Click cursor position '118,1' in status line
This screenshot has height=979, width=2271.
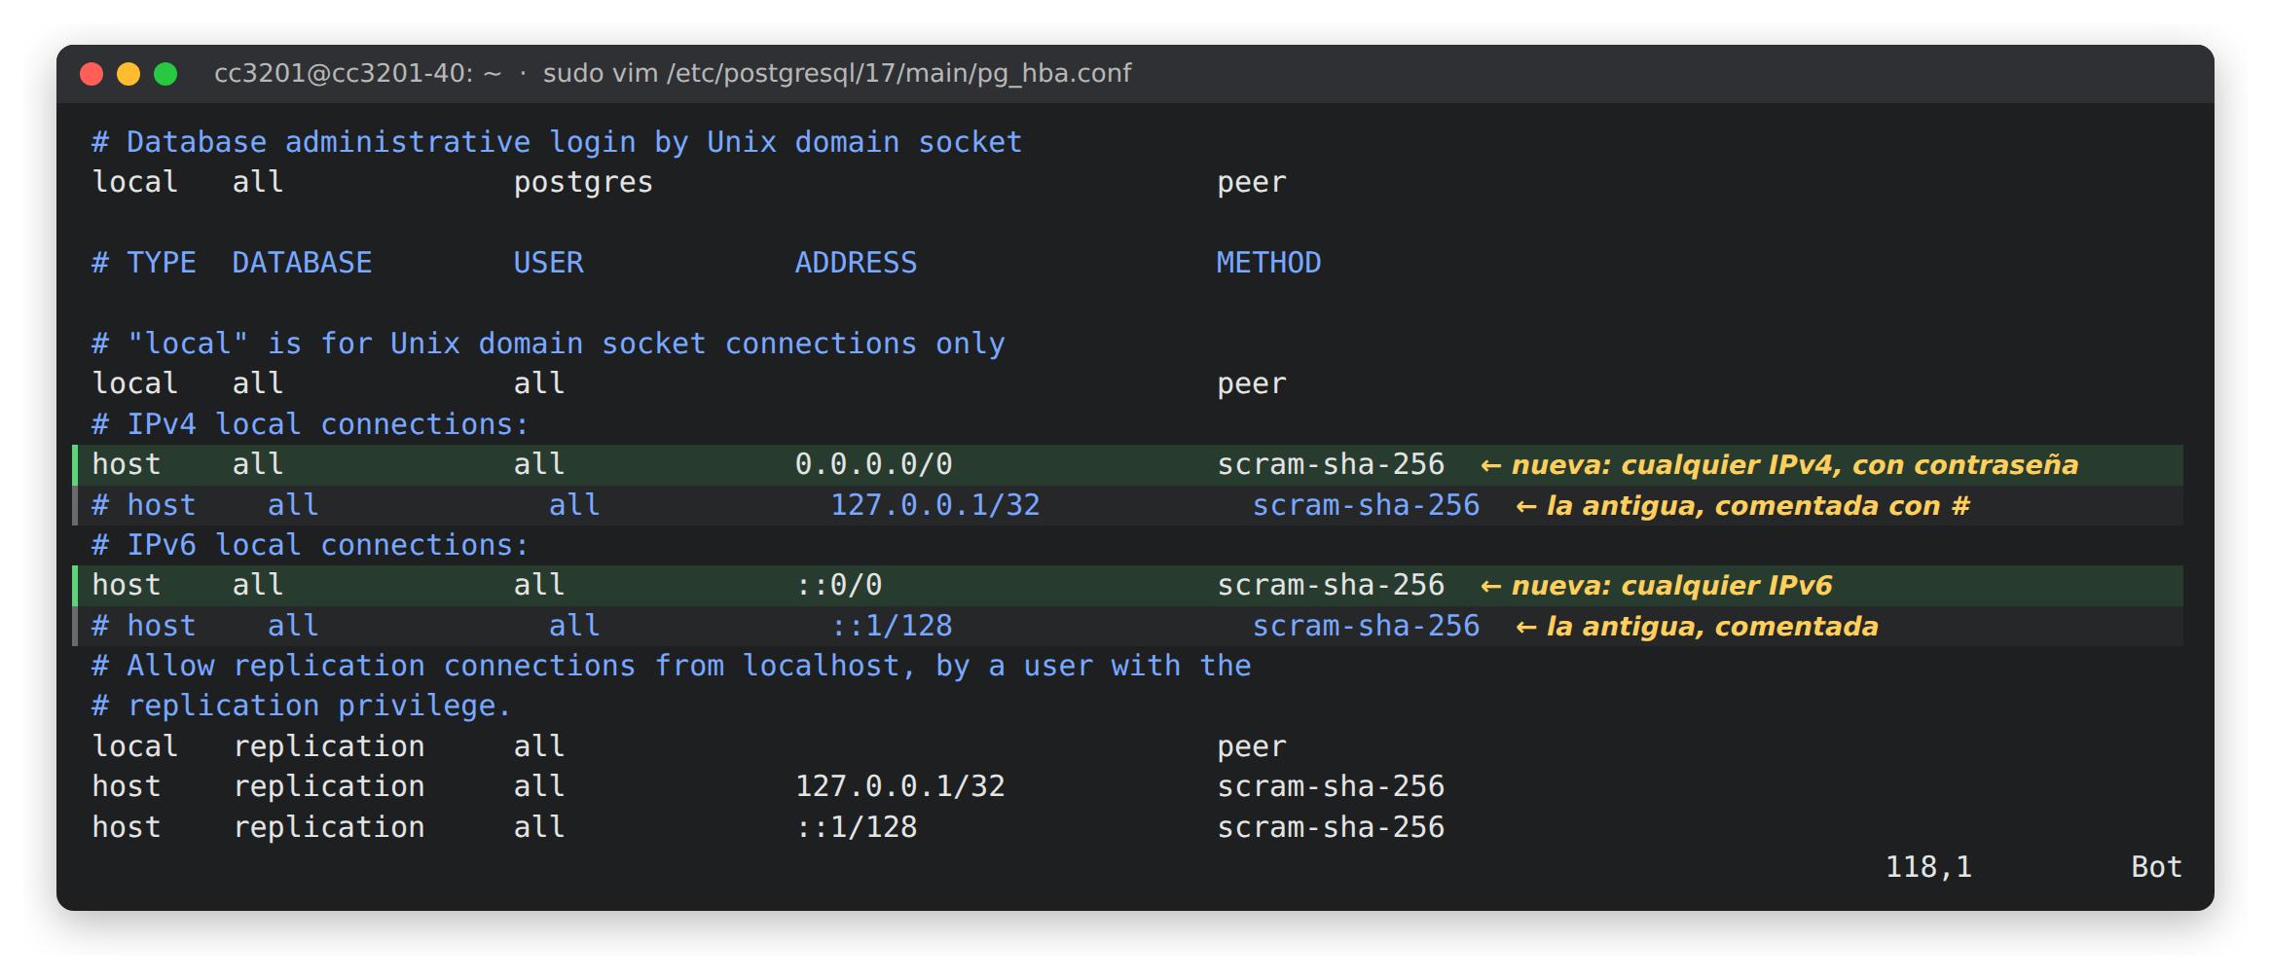click(x=1928, y=867)
